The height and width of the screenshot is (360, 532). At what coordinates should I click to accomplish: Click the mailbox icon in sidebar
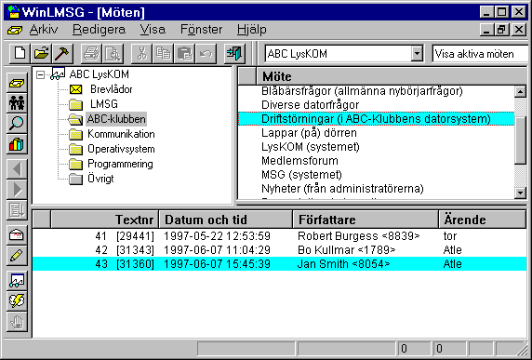[17, 234]
